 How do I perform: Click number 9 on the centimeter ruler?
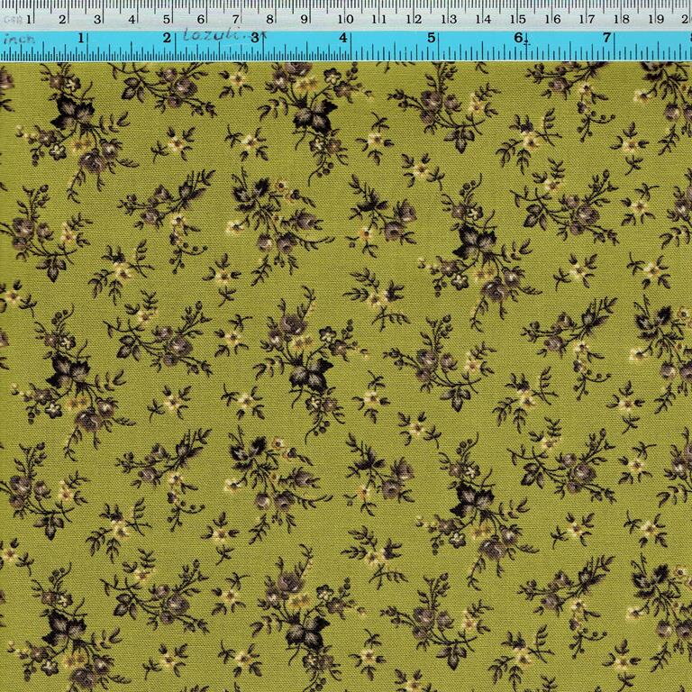[304, 20]
